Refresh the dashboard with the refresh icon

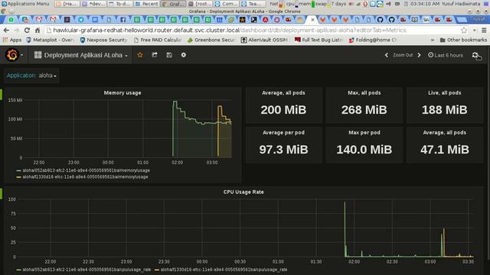(x=475, y=55)
